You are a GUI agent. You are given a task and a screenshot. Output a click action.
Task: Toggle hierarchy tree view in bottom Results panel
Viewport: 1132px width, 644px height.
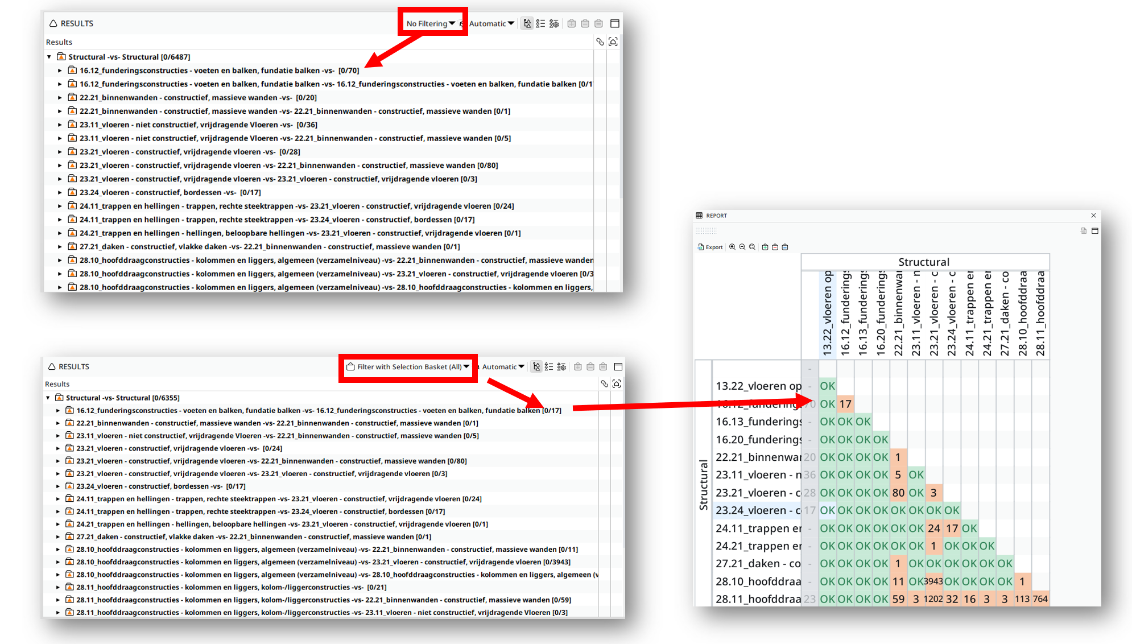tap(536, 367)
